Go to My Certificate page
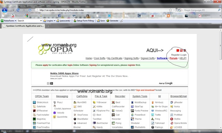This screenshot has width=222, height=133. tap(115, 58)
